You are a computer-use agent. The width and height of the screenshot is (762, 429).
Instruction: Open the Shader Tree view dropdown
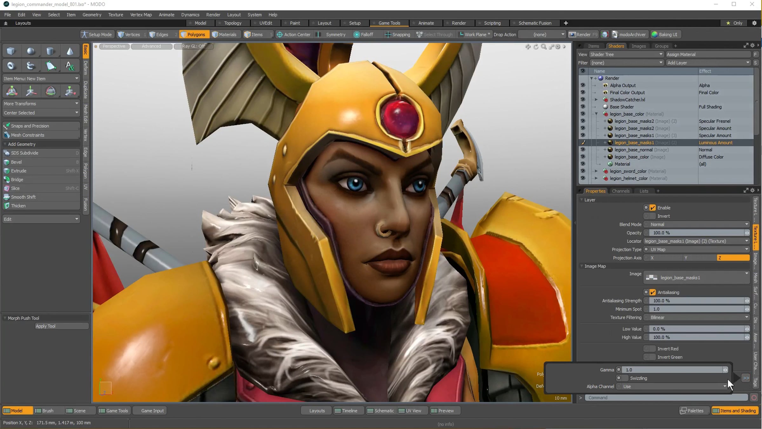pos(626,54)
